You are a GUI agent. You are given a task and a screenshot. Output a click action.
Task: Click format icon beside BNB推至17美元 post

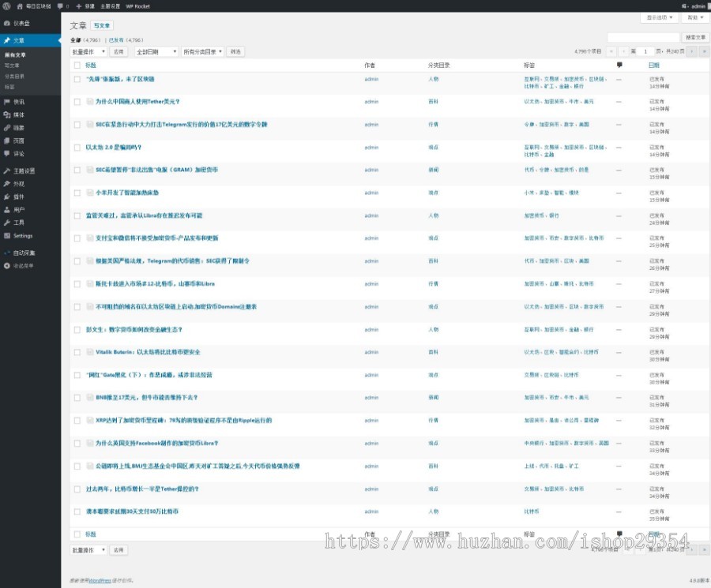90,398
